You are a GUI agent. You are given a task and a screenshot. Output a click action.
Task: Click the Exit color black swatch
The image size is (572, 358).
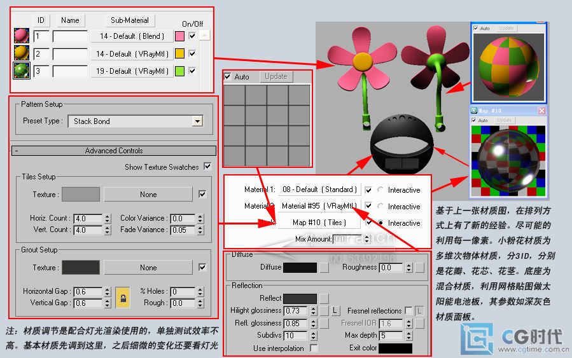point(396,348)
